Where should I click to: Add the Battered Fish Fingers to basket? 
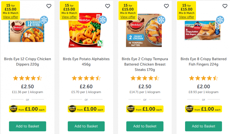tap(203, 126)
